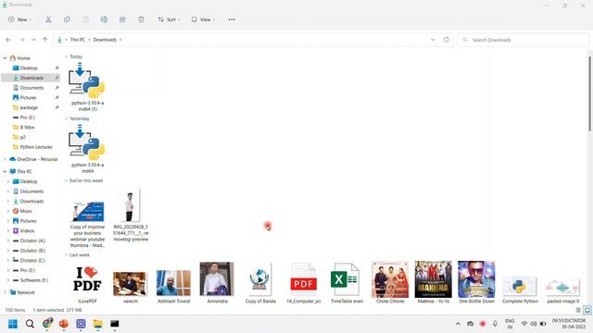Collapse the Home tree node
This screenshot has width=593, height=333.
pyautogui.click(x=5, y=58)
